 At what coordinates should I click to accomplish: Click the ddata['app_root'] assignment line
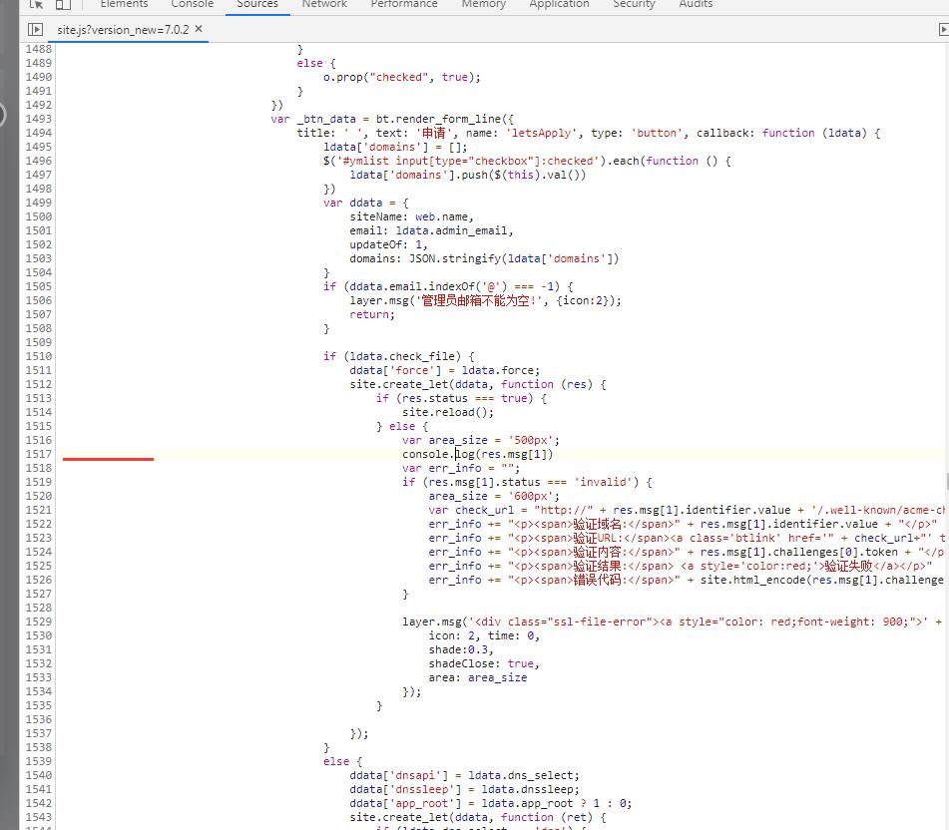(x=491, y=803)
